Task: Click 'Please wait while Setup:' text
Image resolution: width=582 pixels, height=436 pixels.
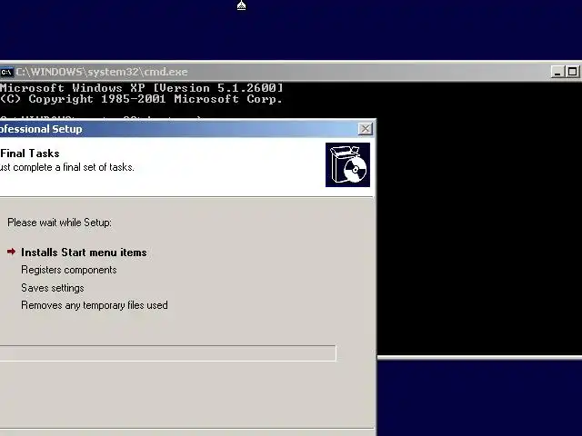Action: click(59, 223)
